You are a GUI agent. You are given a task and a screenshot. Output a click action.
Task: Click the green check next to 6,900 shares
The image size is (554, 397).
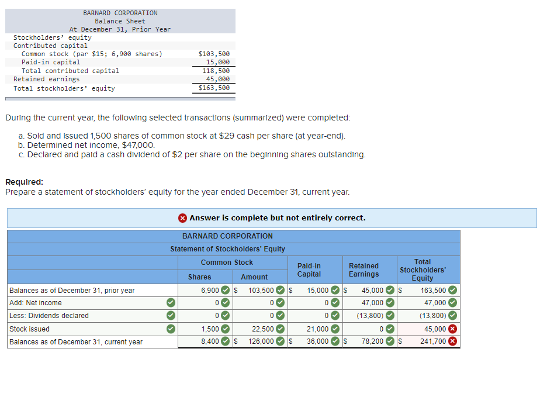(x=225, y=290)
